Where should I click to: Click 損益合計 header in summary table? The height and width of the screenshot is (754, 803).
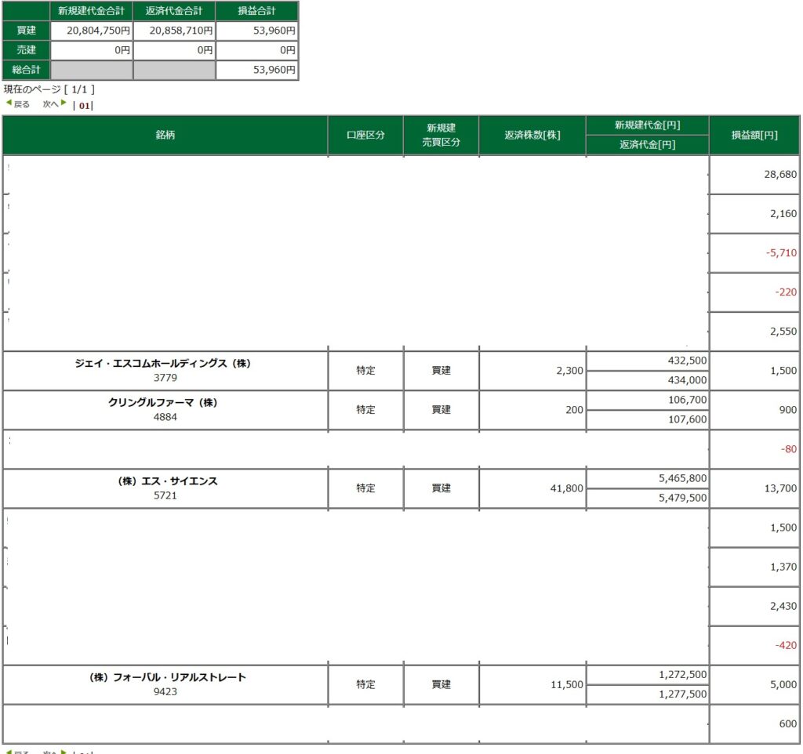(256, 11)
